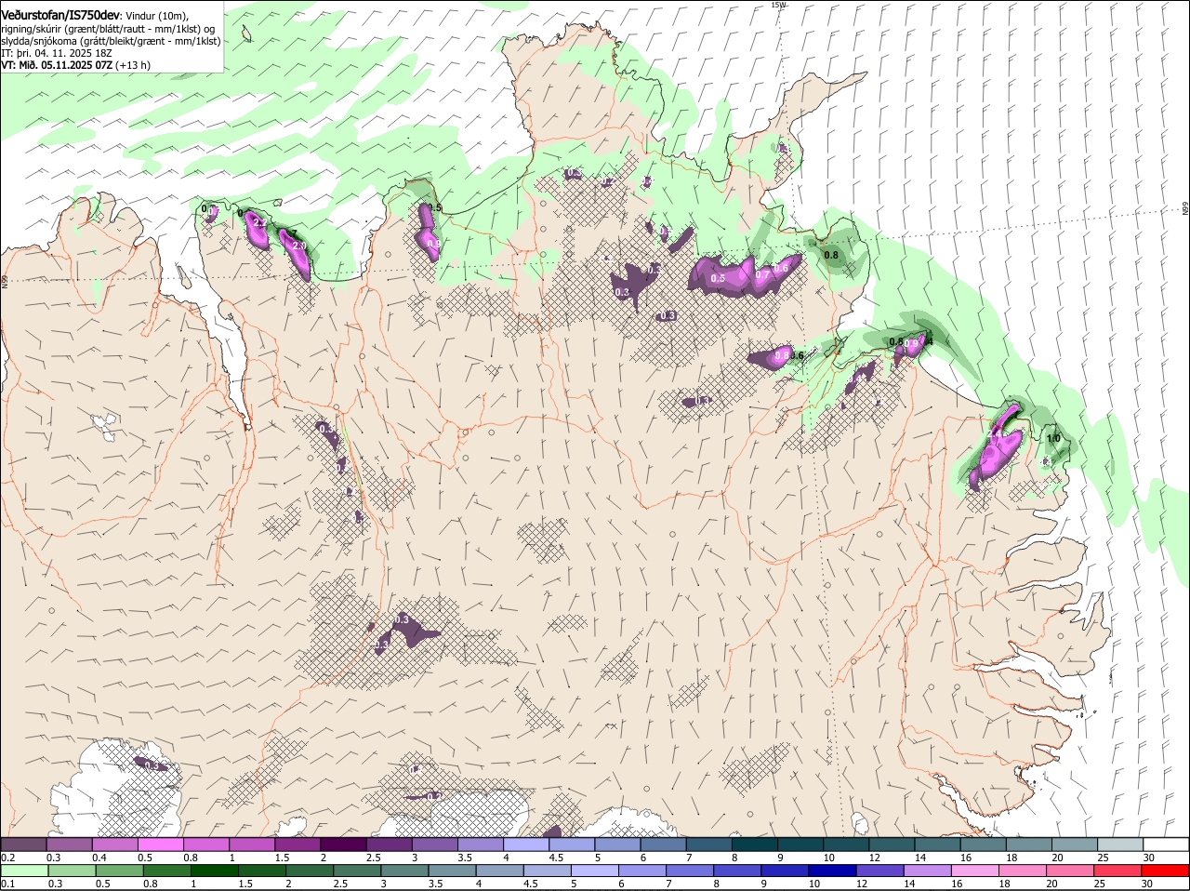Click the pale green 0.1 rain legend swatch
The height and width of the screenshot is (891, 1190).
(23, 870)
